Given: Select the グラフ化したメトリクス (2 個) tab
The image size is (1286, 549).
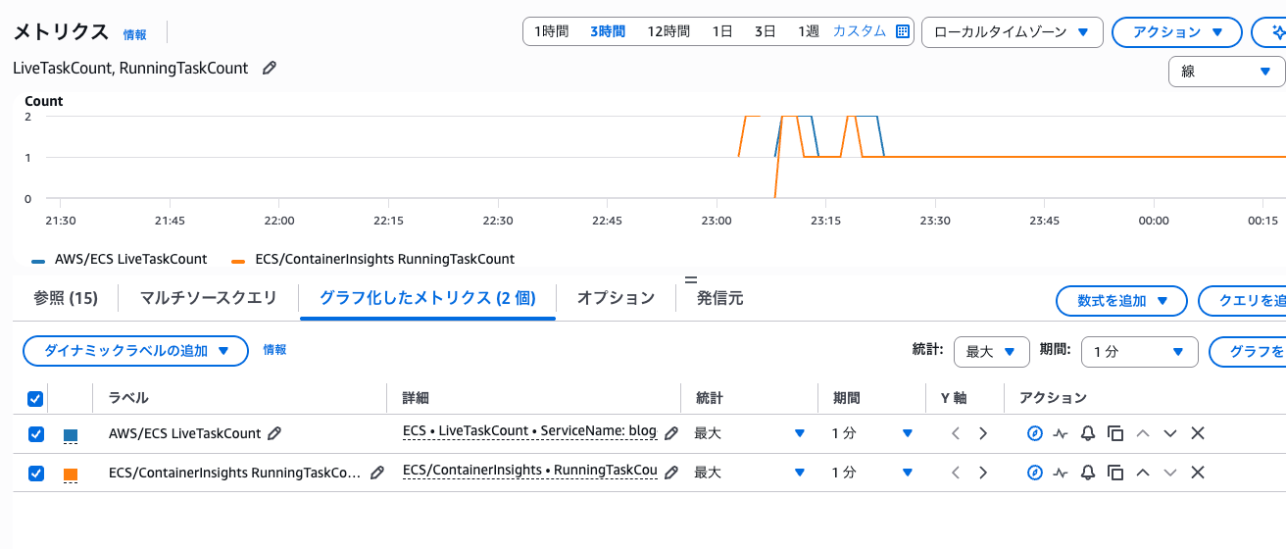Looking at the screenshot, I should pos(427,298).
